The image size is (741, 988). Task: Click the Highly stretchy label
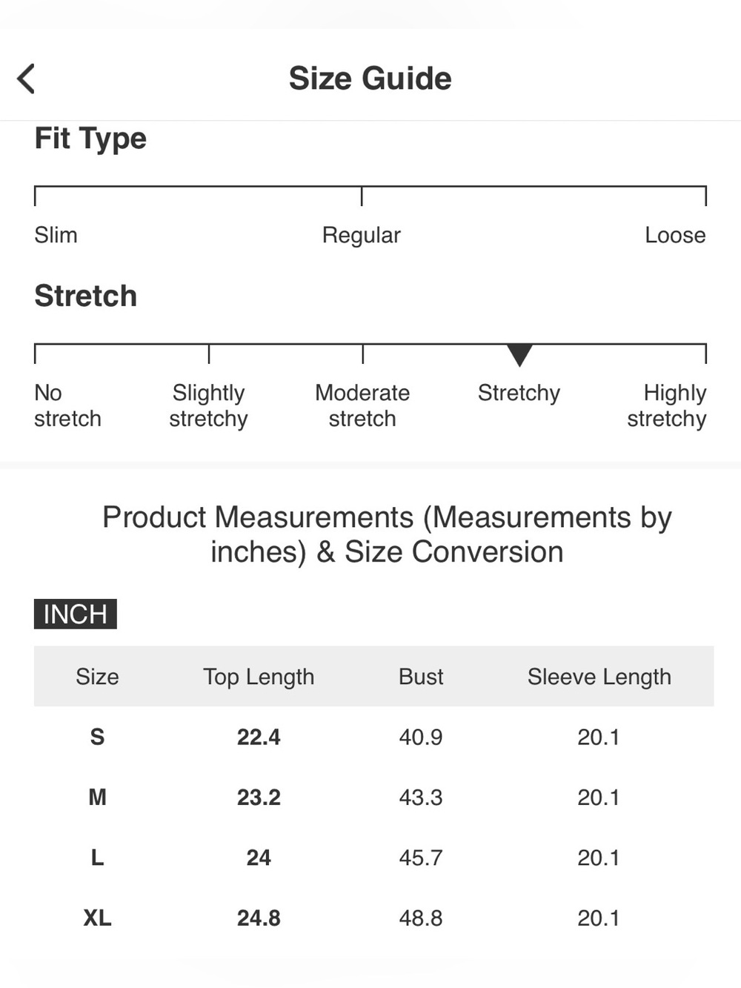(x=667, y=405)
